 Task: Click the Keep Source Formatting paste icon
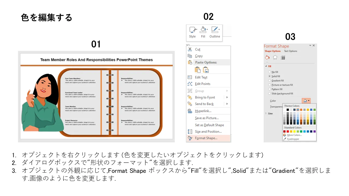[197, 70]
